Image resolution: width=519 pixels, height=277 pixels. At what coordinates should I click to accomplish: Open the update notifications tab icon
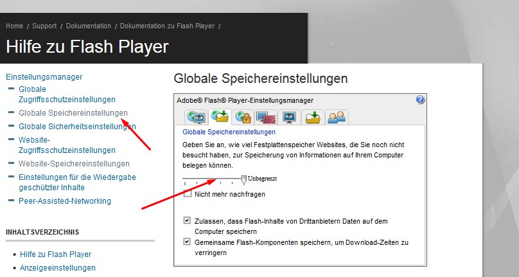pyautogui.click(x=266, y=117)
